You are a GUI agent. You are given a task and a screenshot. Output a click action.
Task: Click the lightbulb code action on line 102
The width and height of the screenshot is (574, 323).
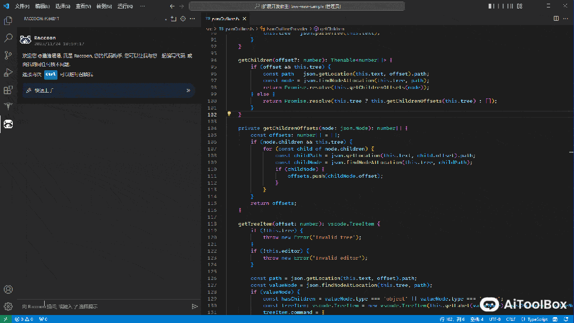point(229,114)
